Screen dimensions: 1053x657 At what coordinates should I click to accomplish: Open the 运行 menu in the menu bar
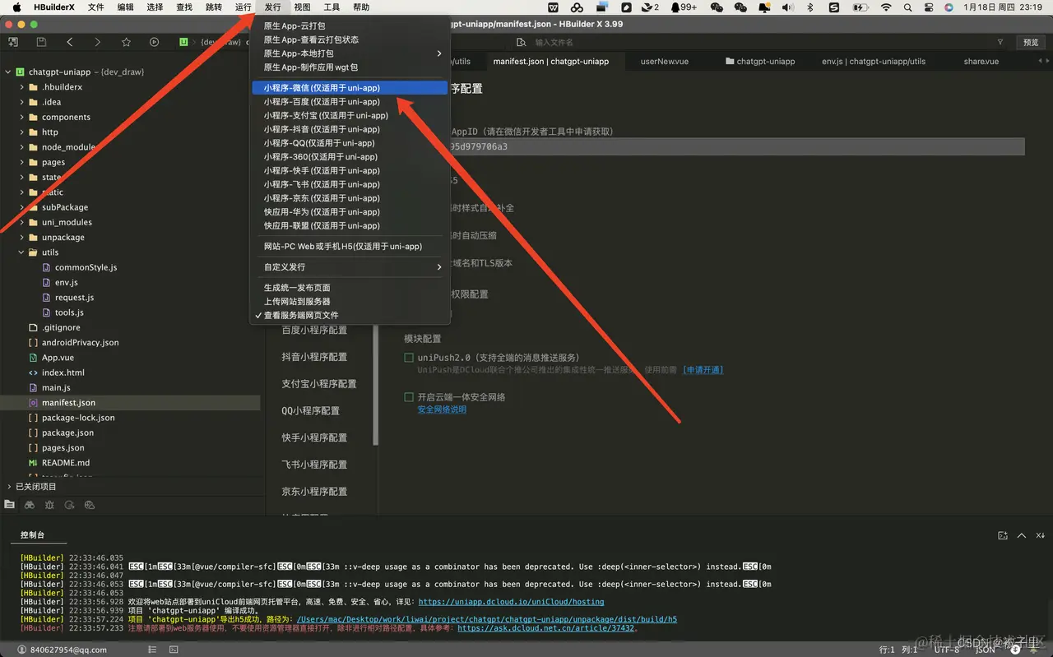[244, 7]
